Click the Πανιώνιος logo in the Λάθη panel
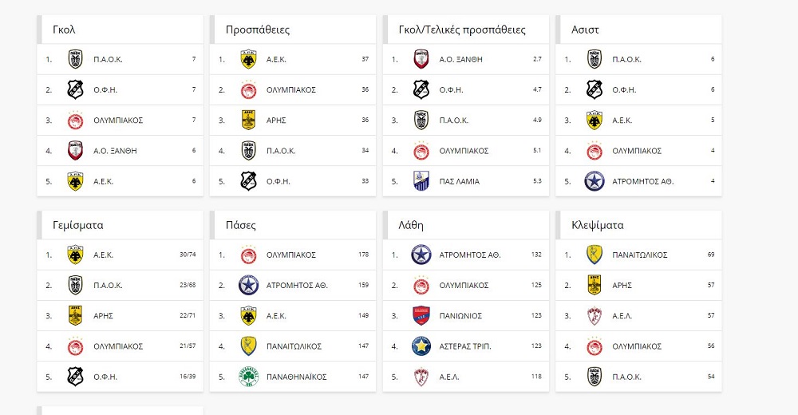 pos(421,315)
